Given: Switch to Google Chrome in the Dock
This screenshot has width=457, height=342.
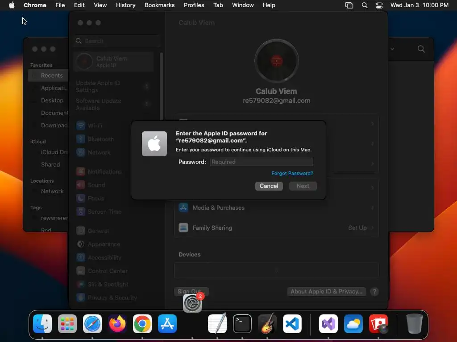Looking at the screenshot, I should pyautogui.click(x=142, y=324).
